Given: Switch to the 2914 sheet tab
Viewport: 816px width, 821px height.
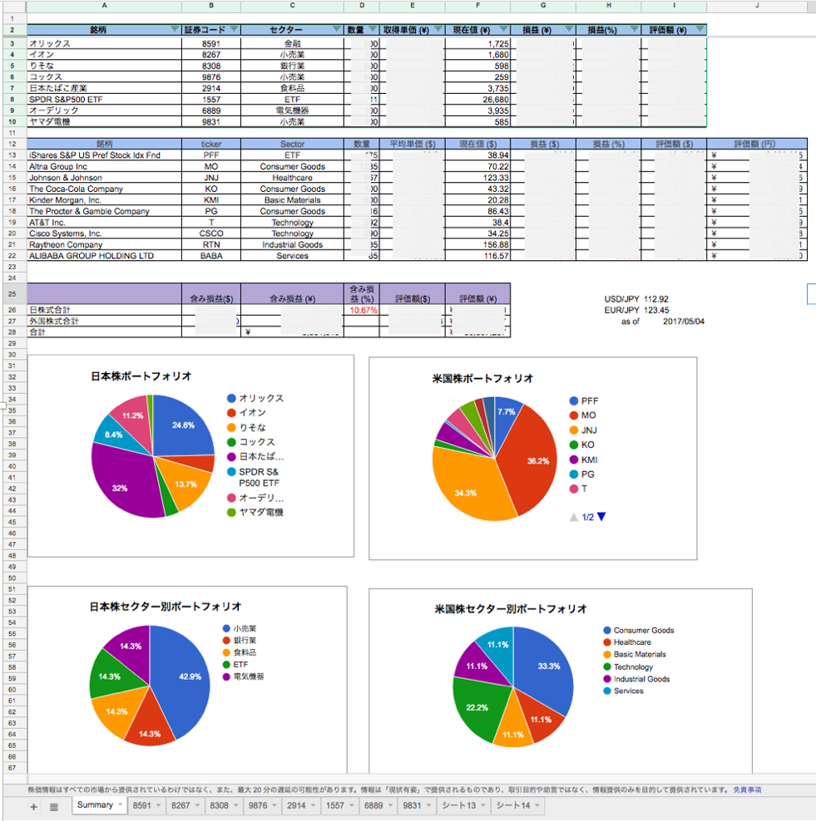Looking at the screenshot, I should (x=301, y=805).
